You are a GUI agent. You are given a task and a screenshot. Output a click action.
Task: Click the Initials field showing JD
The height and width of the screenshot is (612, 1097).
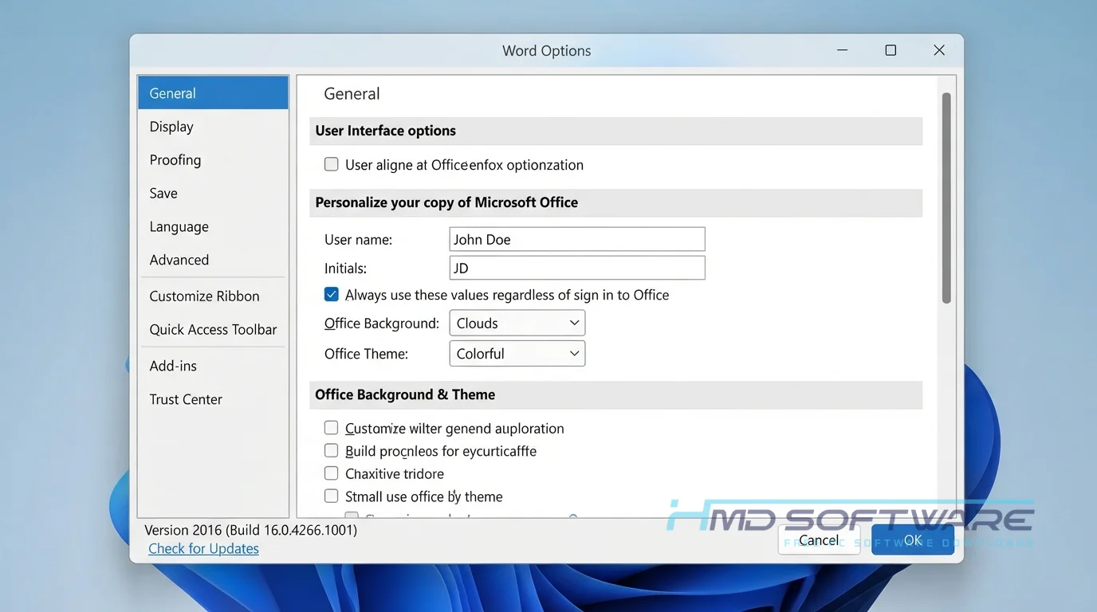[577, 268]
